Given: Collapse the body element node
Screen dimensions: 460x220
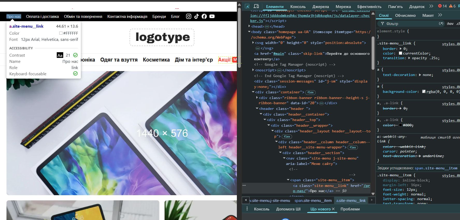Looking at the screenshot, I should tap(249, 32).
